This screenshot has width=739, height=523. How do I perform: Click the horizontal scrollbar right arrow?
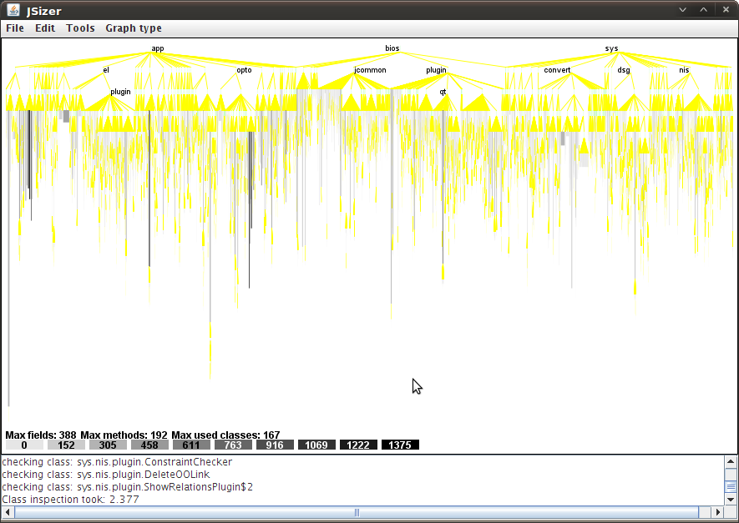pyautogui.click(x=718, y=511)
